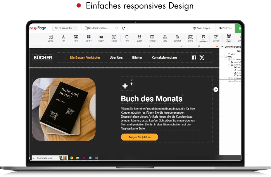Image resolution: width=271 pixels, height=177 pixels.
Task: Open Chrome from the taskbar
Action: coord(72,158)
